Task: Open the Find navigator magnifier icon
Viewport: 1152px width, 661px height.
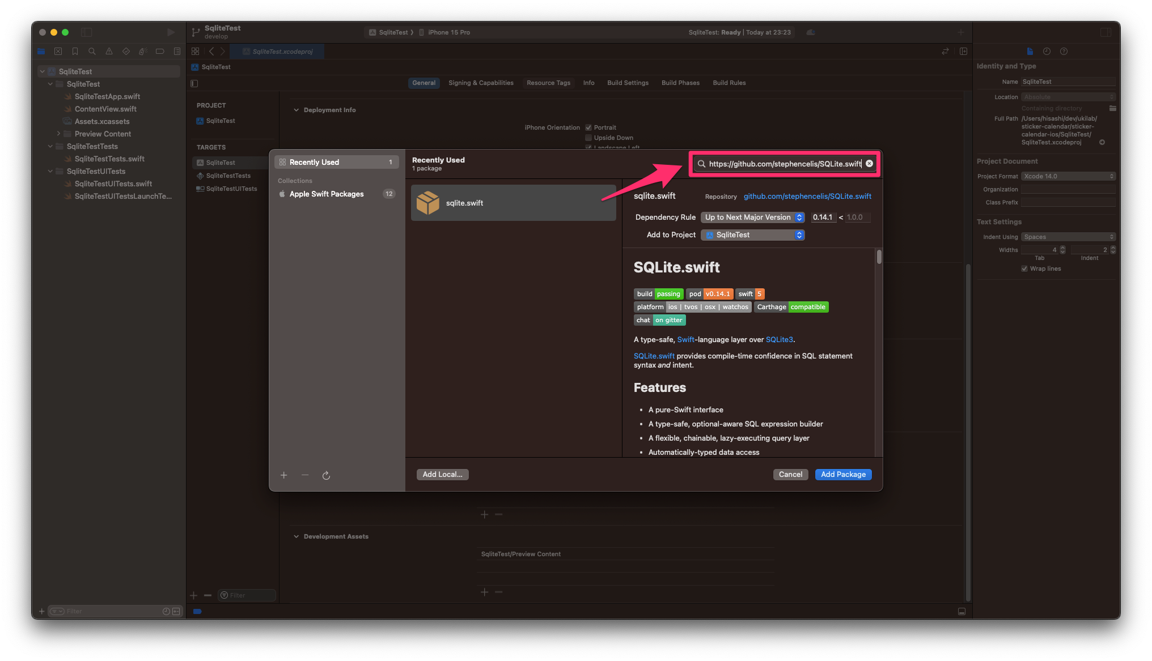Action: [92, 52]
